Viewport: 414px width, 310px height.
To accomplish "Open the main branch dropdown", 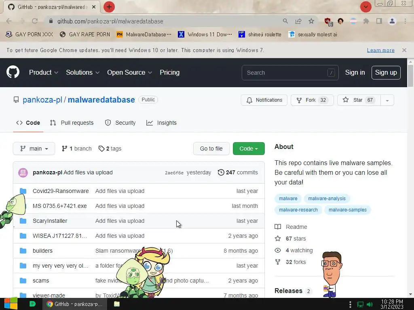I will (x=34, y=149).
